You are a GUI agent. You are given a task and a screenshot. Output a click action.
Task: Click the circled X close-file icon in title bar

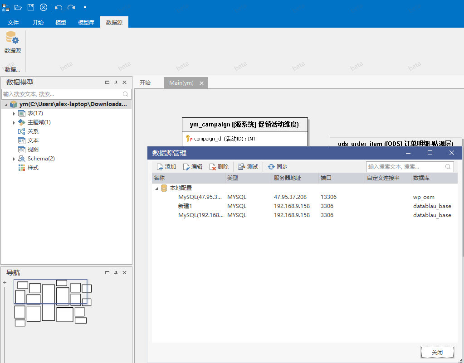[44, 7]
